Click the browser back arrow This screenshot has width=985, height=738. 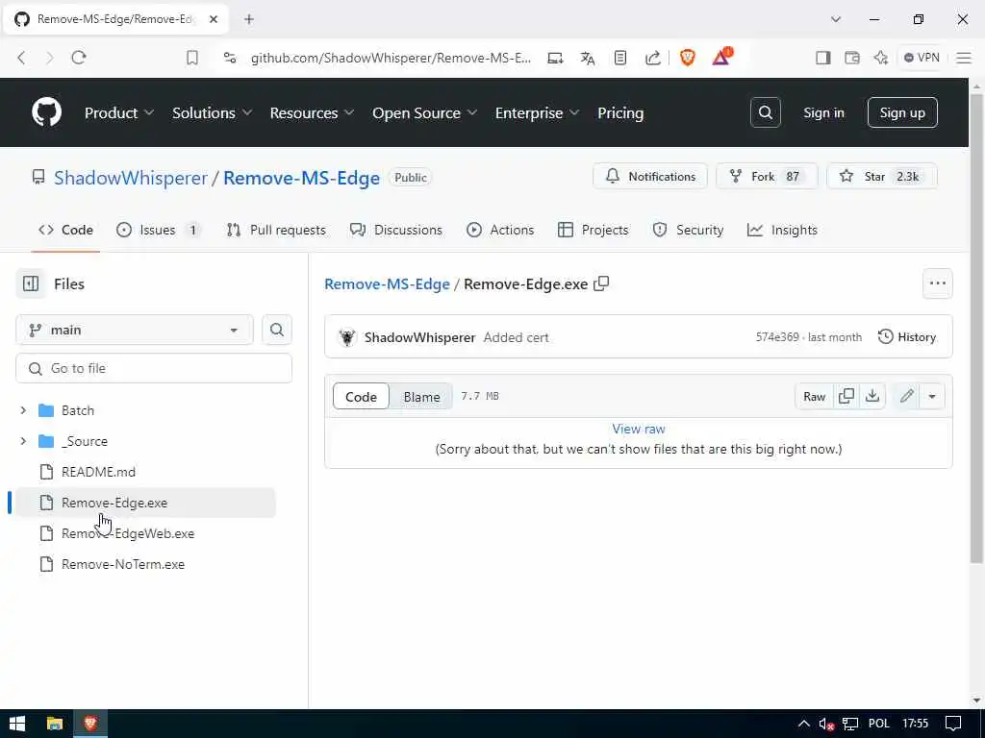21,58
